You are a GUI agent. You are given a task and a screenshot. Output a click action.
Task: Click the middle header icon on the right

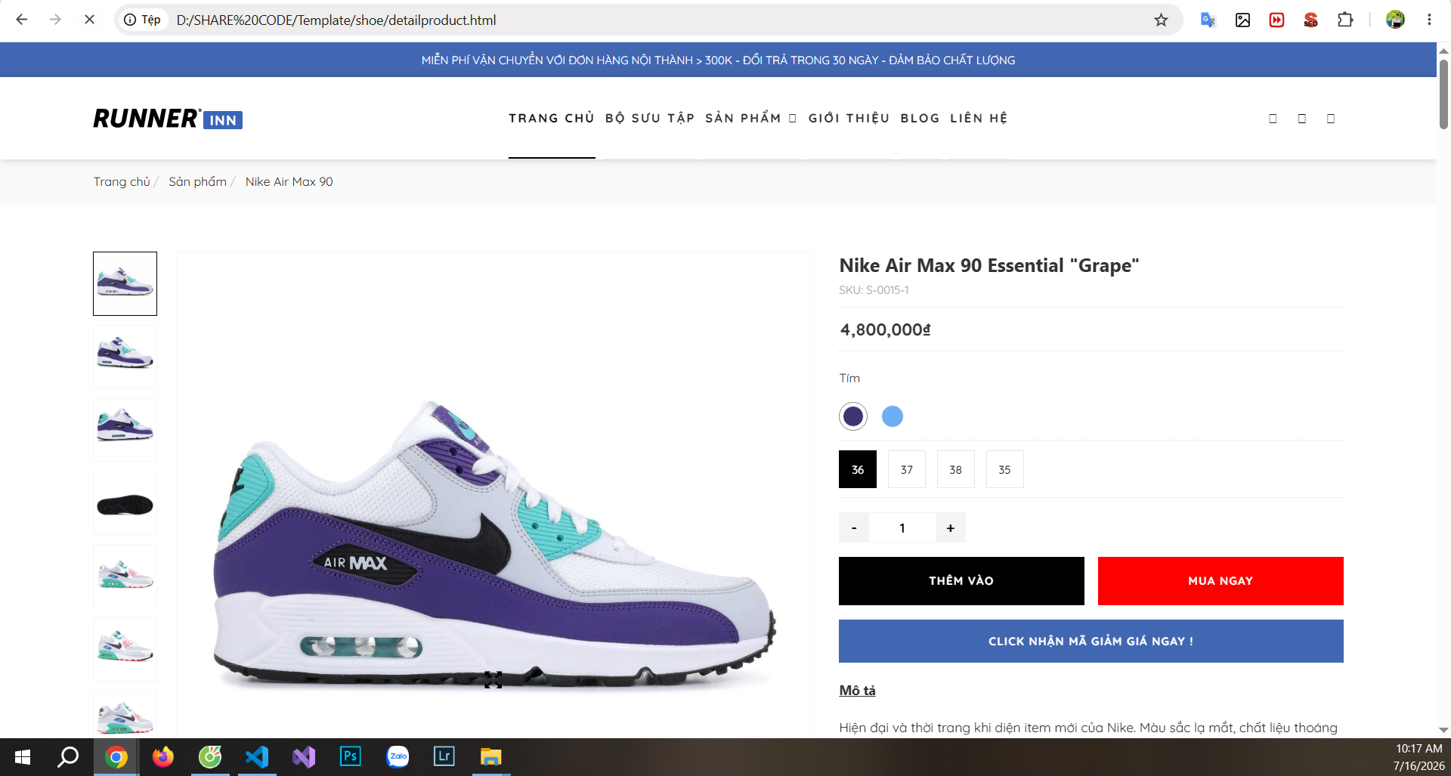coord(1301,119)
